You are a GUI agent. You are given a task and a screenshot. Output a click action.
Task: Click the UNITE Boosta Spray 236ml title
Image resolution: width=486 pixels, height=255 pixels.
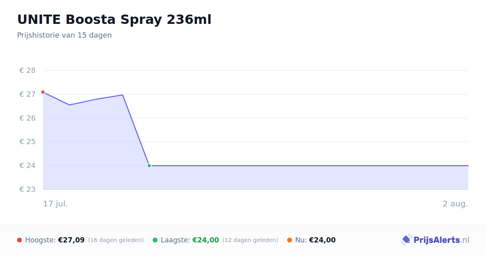coord(114,19)
